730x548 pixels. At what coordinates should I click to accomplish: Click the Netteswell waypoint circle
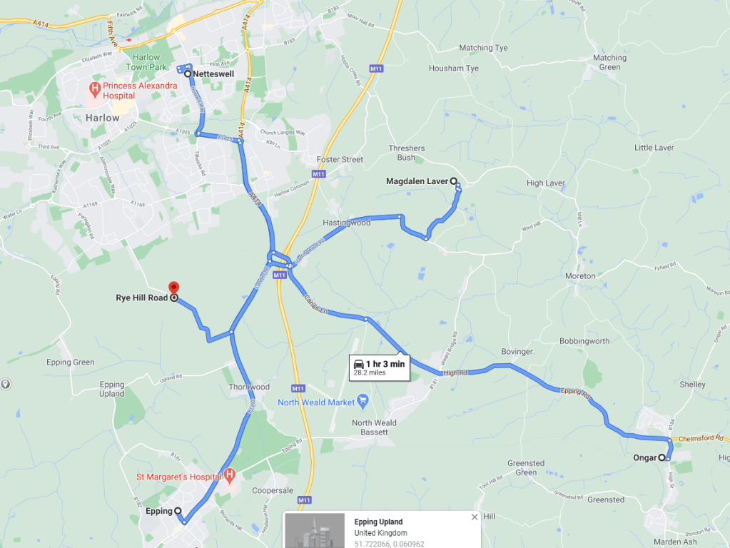[x=188, y=74]
